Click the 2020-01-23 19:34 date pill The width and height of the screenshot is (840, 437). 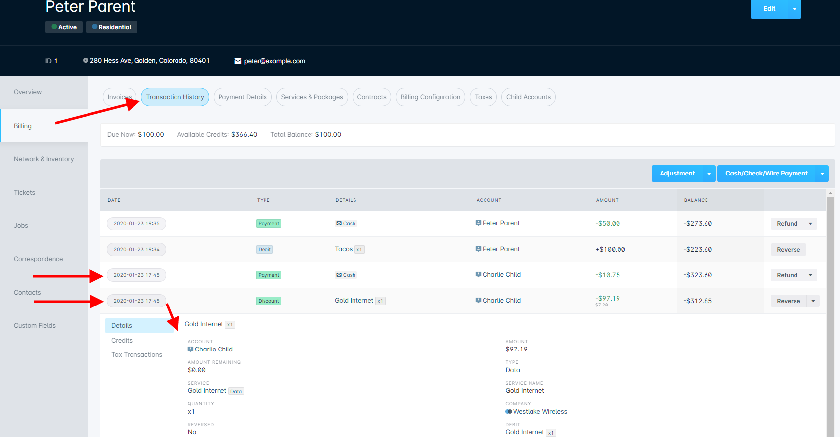(136, 250)
